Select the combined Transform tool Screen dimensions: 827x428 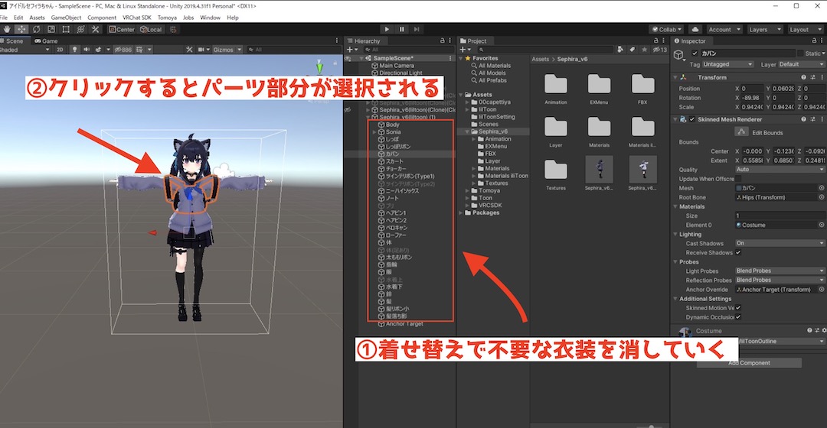point(80,30)
